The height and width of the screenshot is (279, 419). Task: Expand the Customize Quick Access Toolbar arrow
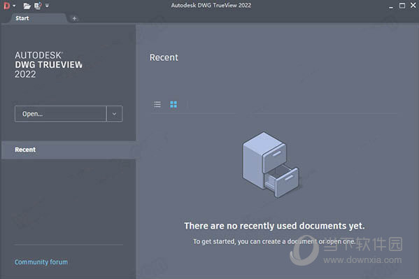[x=47, y=6]
